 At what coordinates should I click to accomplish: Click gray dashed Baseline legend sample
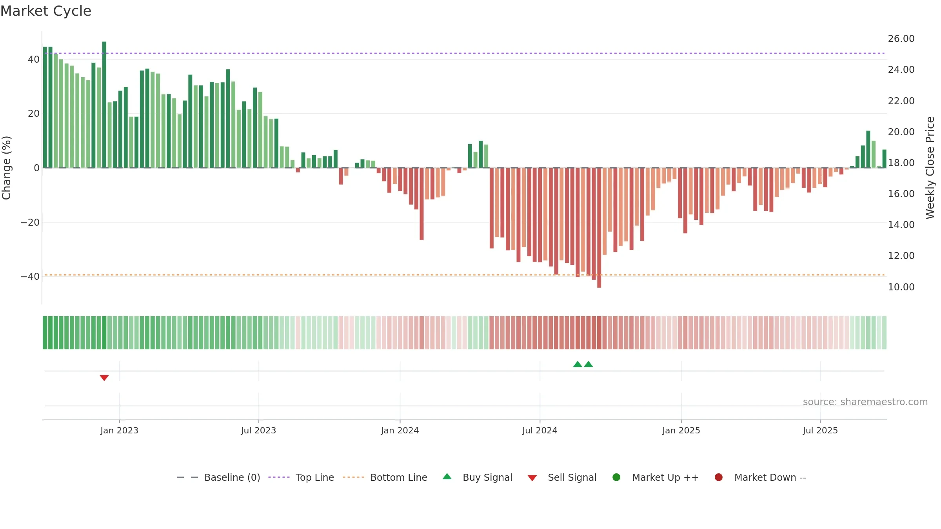pos(187,477)
